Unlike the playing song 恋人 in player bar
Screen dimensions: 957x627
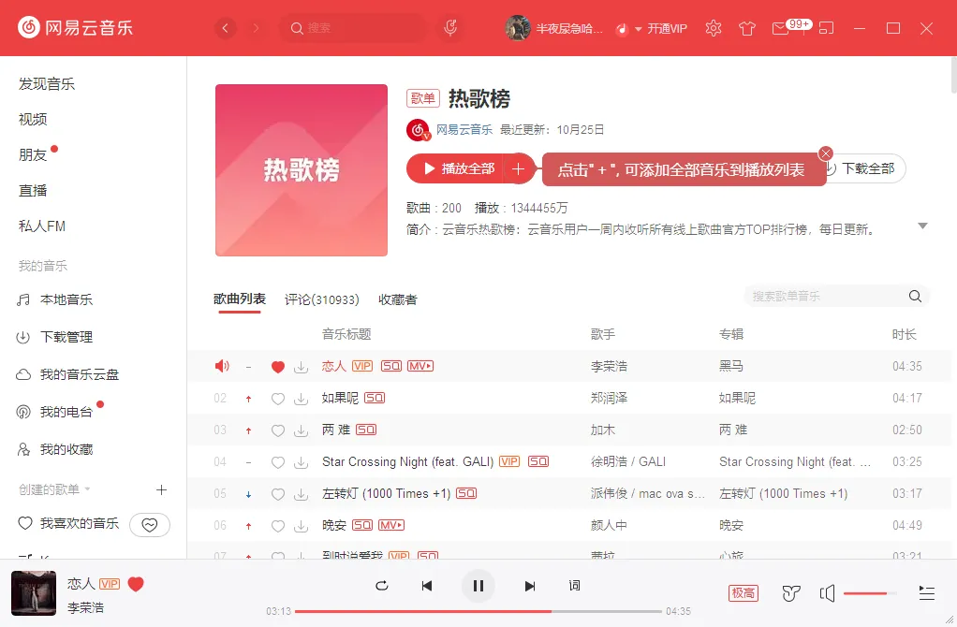[136, 584]
